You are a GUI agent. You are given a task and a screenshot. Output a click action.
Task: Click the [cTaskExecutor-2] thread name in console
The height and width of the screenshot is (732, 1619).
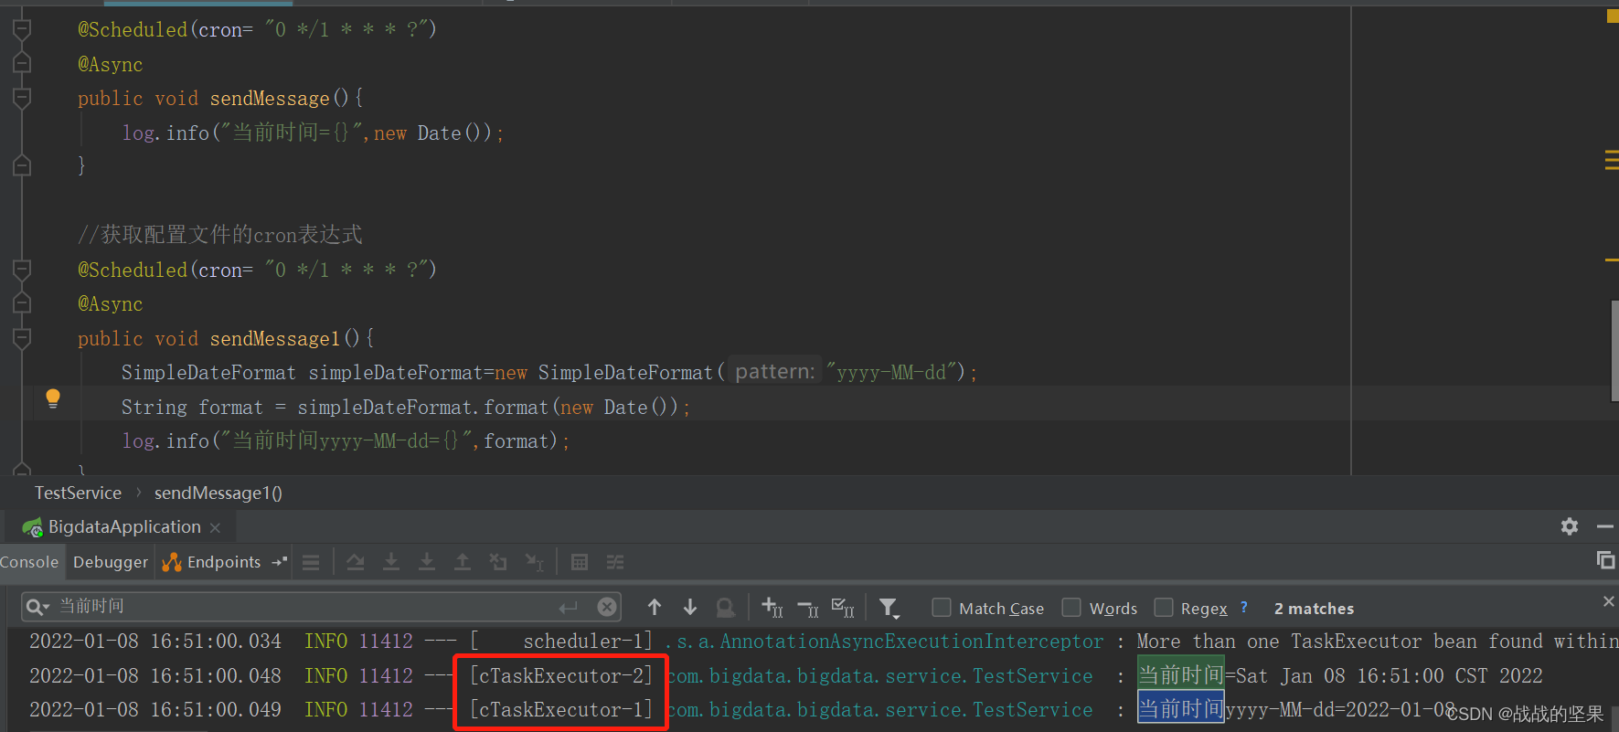pyautogui.click(x=561, y=676)
